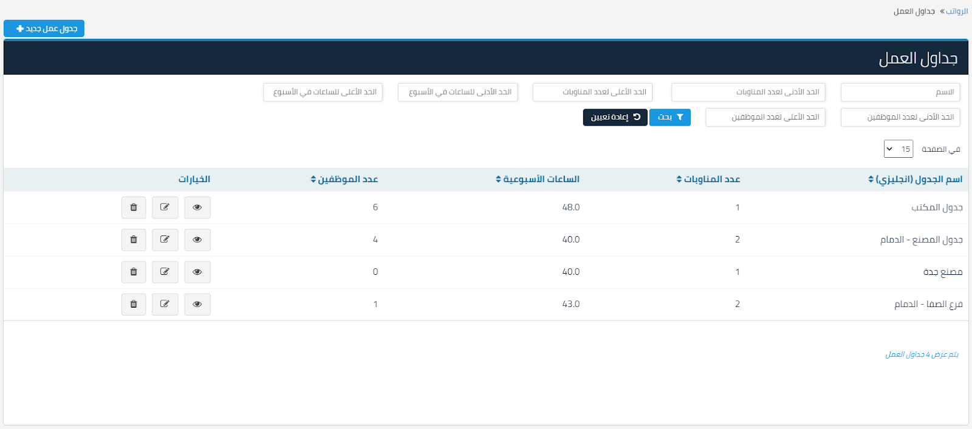Screen dimensions: 972x429
Task: Click the بحث filter button
Action: point(670,117)
